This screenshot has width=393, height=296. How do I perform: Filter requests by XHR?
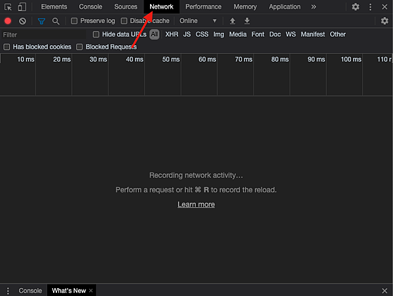[x=172, y=34]
